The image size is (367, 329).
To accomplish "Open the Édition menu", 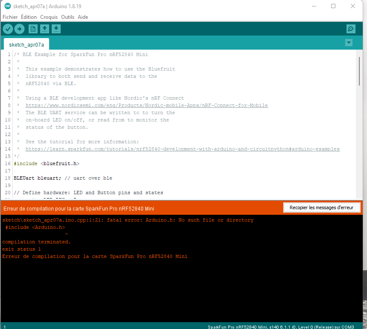I will click(x=29, y=17).
